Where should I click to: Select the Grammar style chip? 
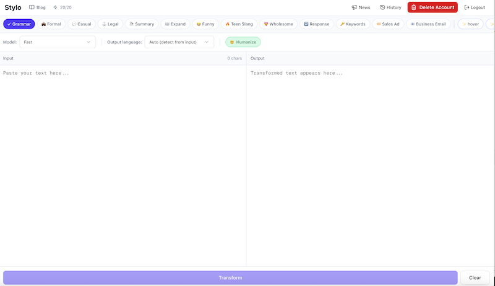pos(19,24)
